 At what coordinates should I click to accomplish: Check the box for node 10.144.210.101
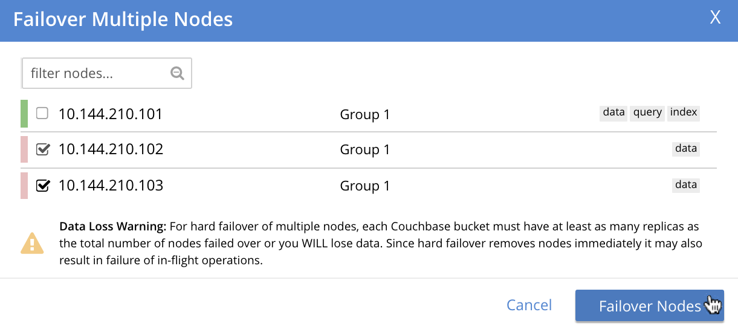(x=42, y=113)
